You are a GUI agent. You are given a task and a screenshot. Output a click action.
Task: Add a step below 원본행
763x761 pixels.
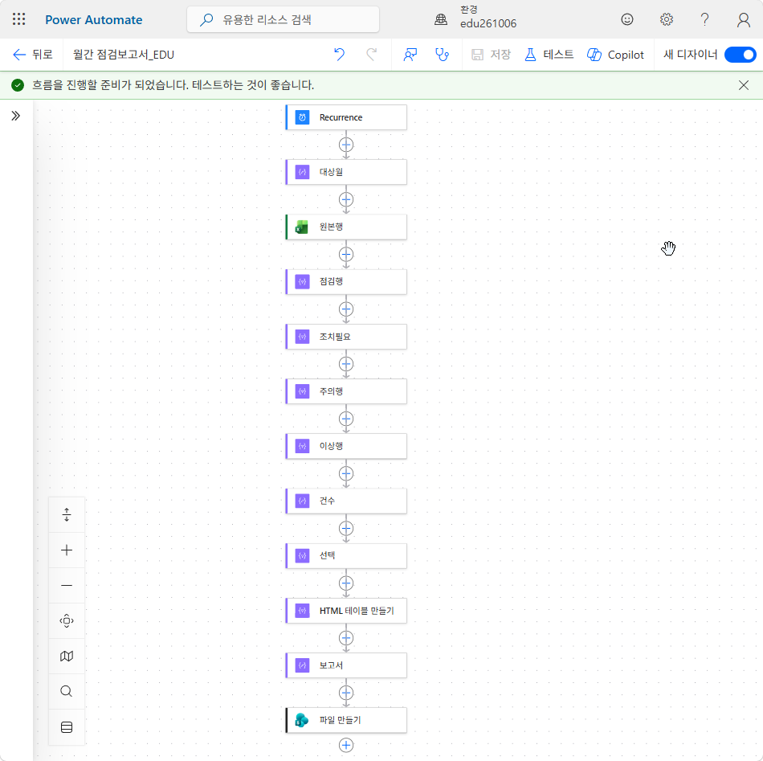pos(346,254)
